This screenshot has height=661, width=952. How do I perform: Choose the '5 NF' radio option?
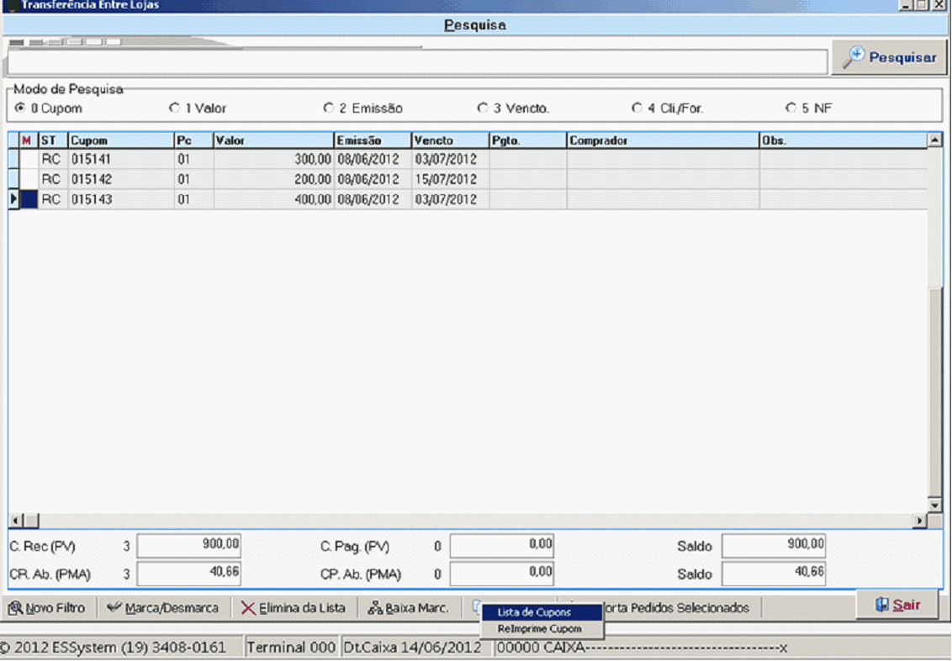[791, 108]
